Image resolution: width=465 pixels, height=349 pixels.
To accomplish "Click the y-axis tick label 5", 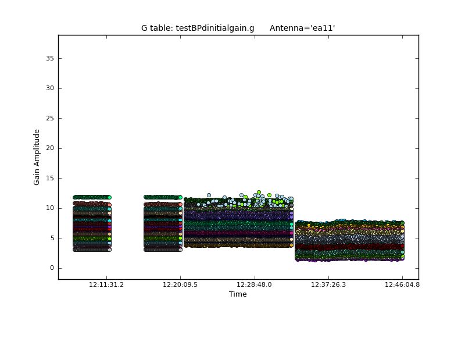I will coord(52,238).
